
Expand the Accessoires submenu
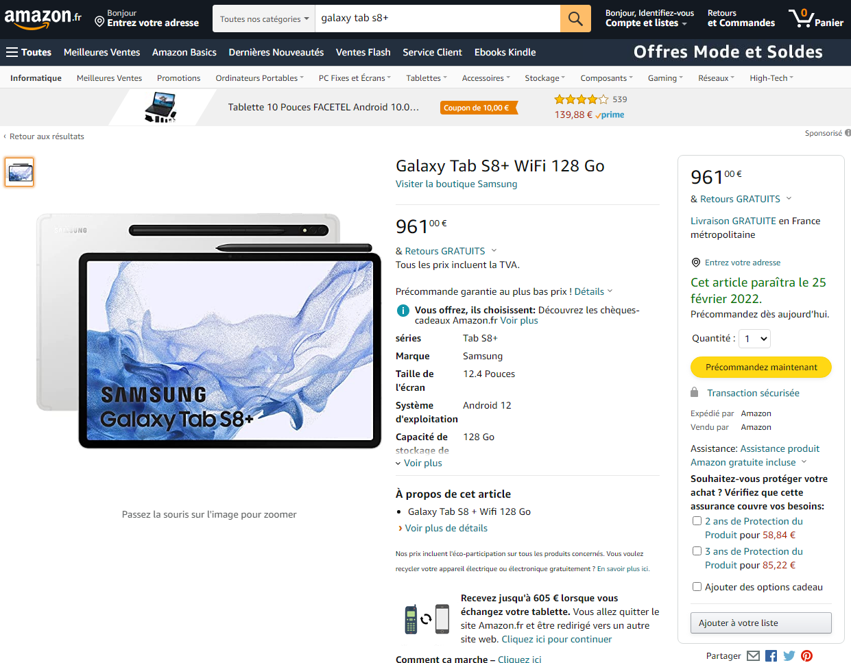486,78
